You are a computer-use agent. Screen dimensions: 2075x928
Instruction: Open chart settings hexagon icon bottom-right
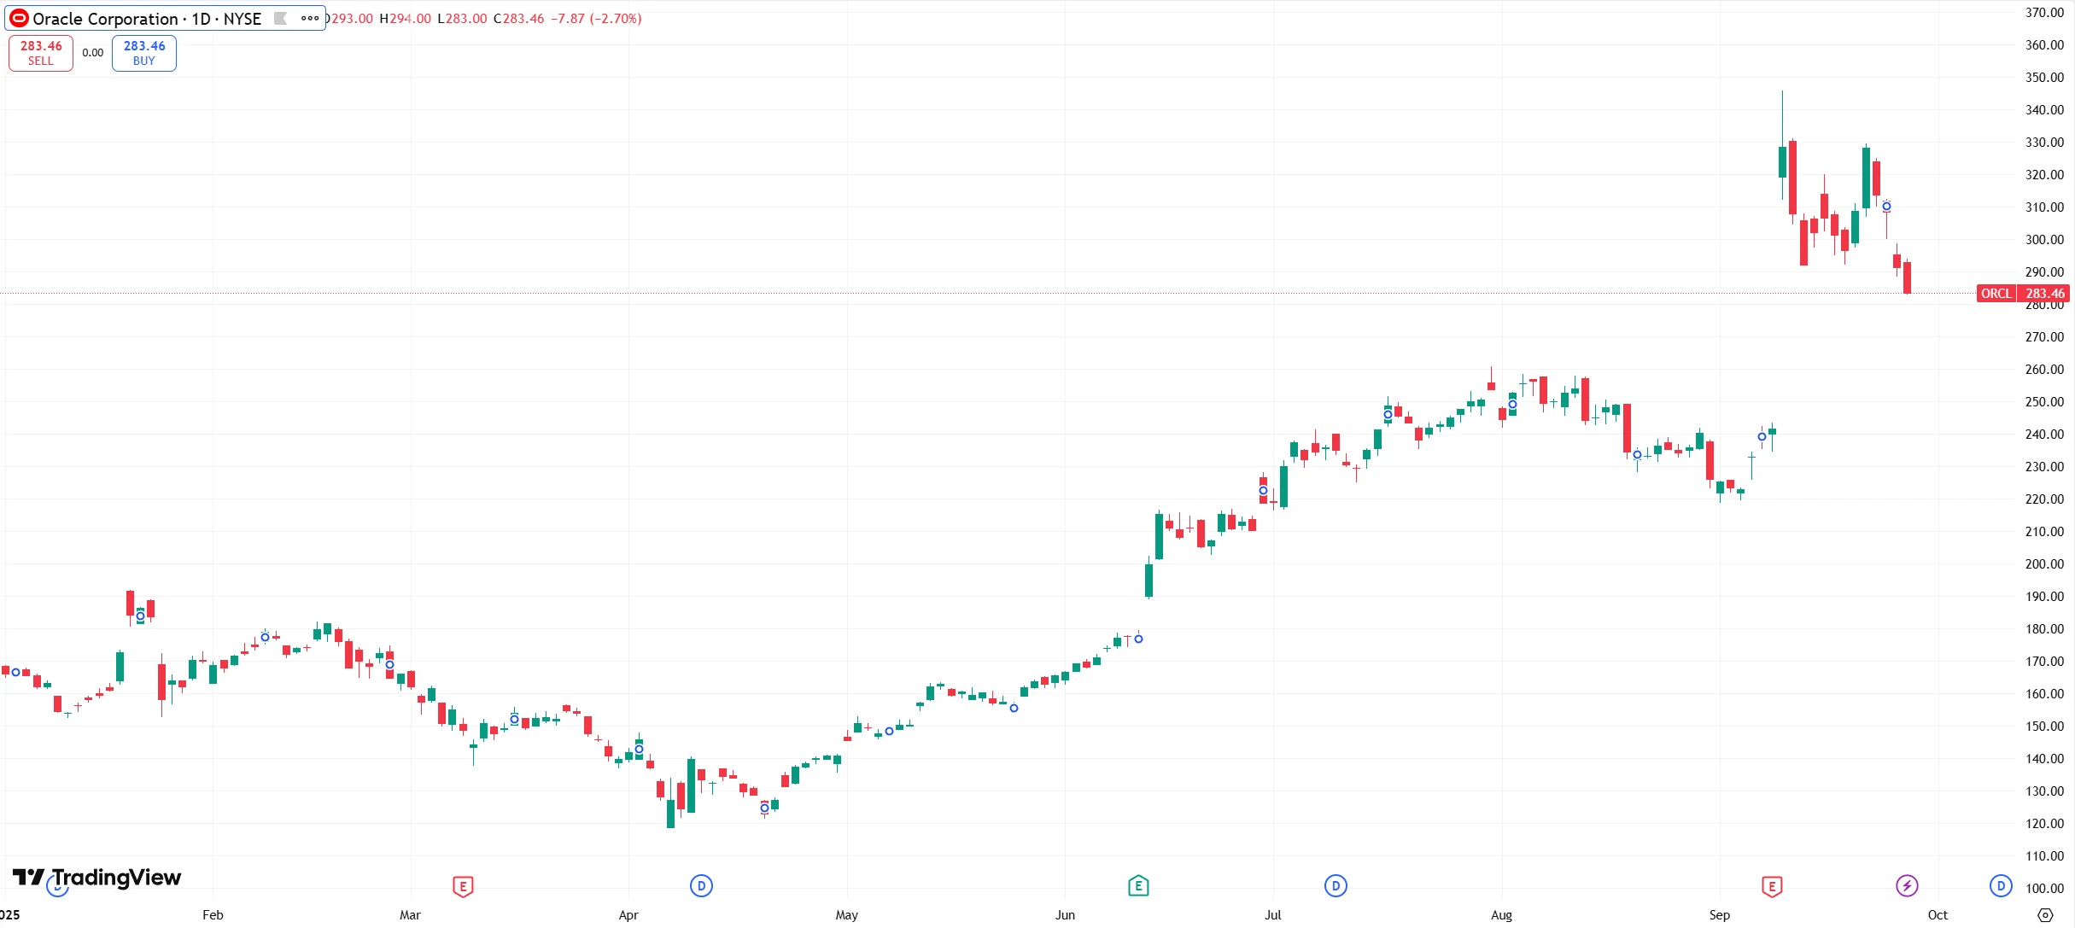2045,915
